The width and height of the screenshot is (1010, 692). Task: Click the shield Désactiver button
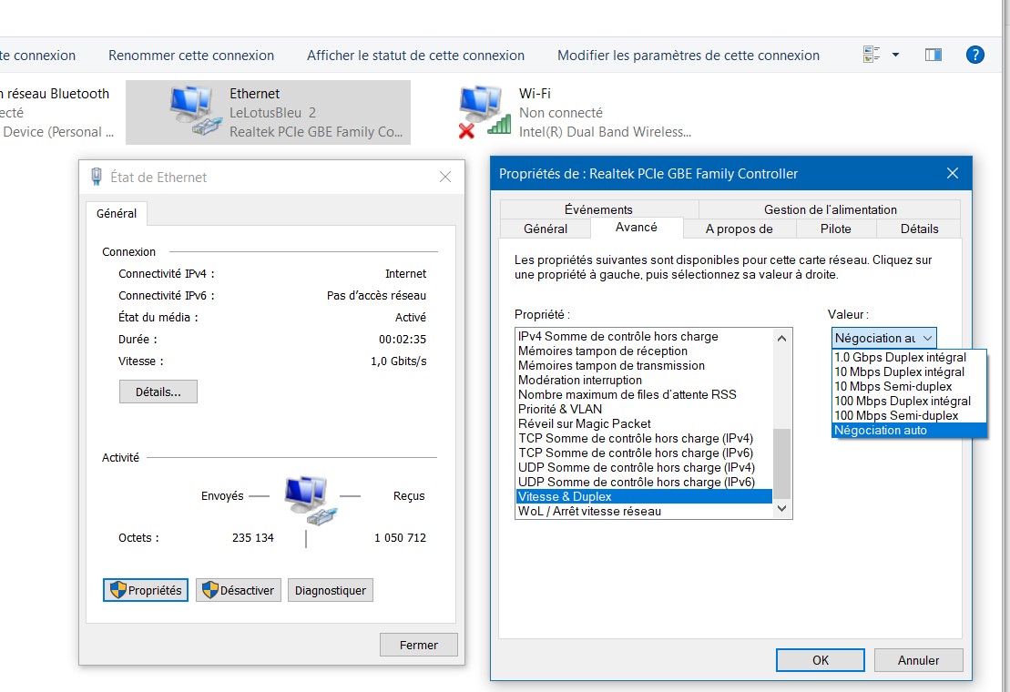pos(239,590)
